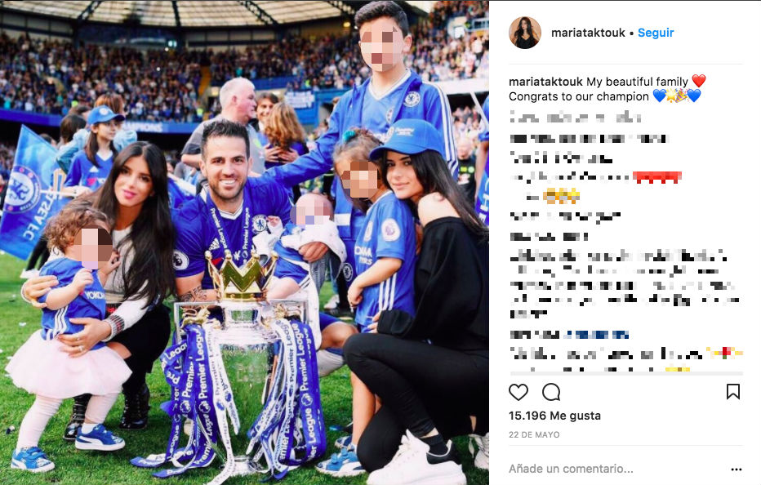Open mariataktouk username in the caption

[x=545, y=82]
